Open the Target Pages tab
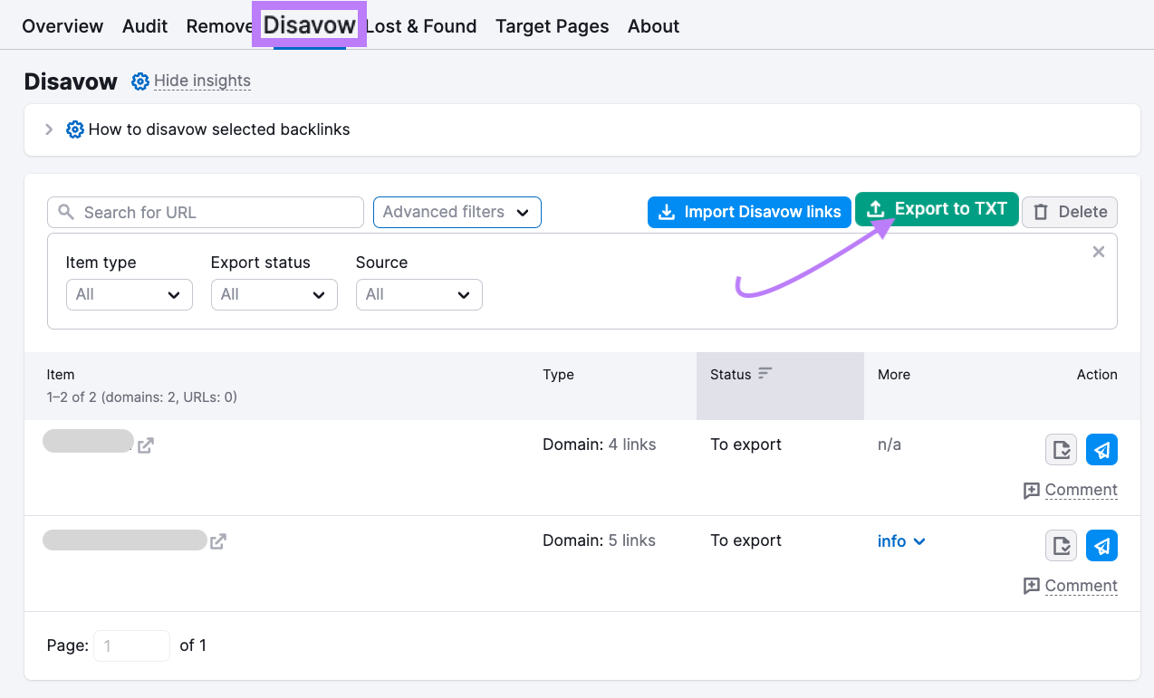Viewport: 1154px width, 698px height. click(x=552, y=26)
